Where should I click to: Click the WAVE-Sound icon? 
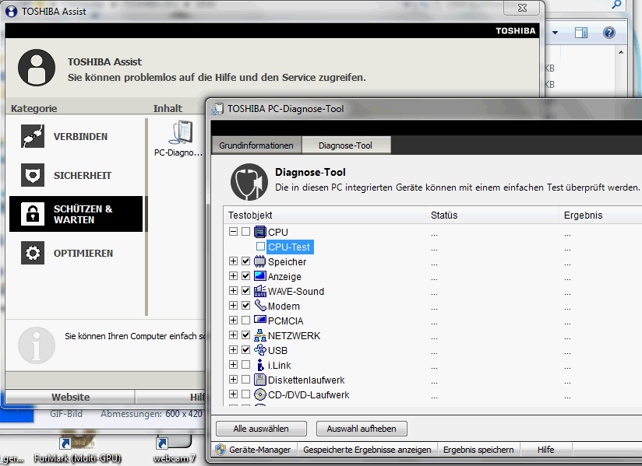click(x=260, y=291)
